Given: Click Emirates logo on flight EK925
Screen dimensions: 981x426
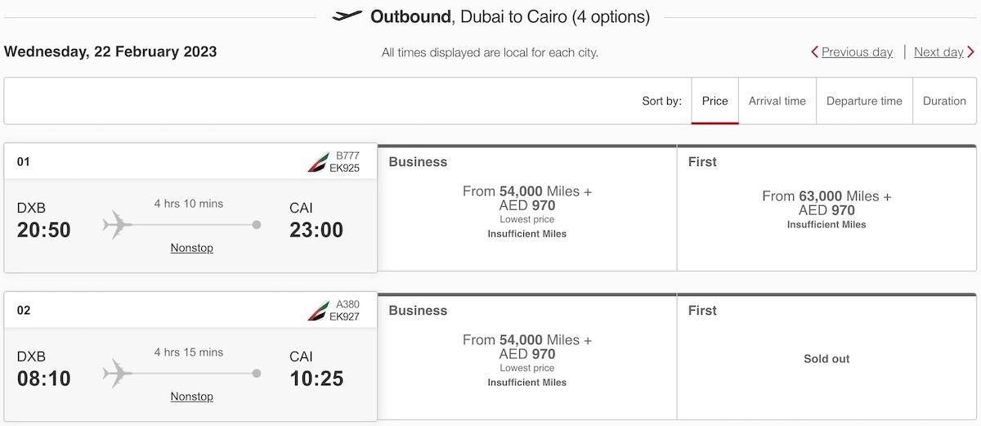Looking at the screenshot, I should [x=317, y=162].
